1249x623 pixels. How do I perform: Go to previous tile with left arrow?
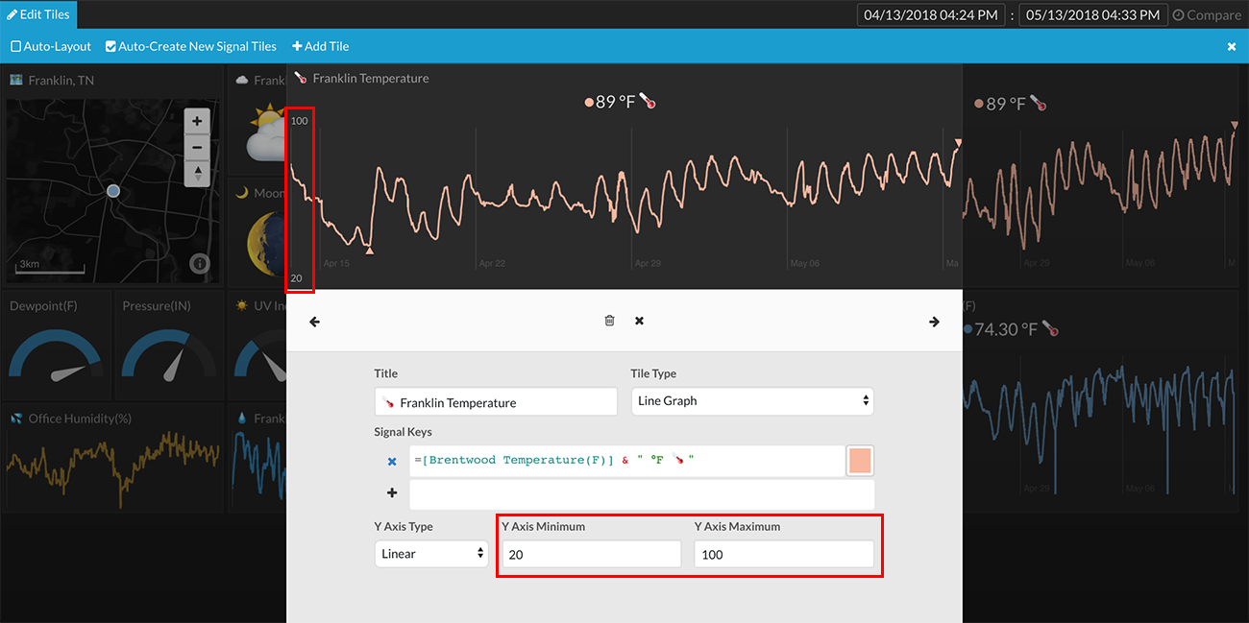point(314,322)
